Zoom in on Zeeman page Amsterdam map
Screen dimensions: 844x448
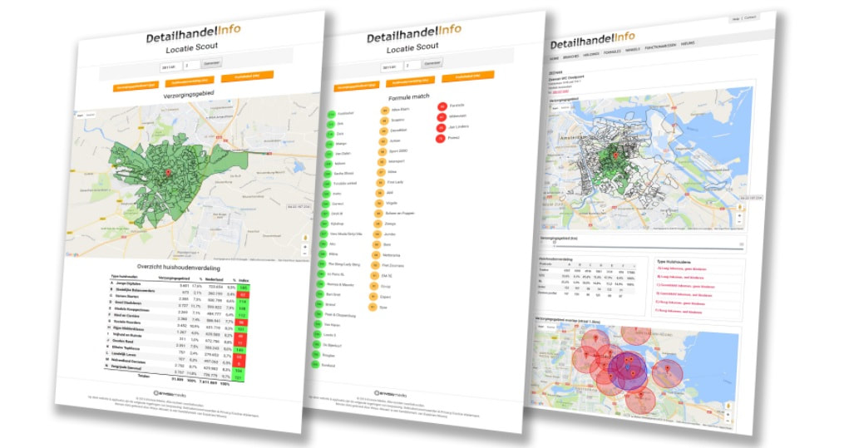pyautogui.click(x=739, y=215)
